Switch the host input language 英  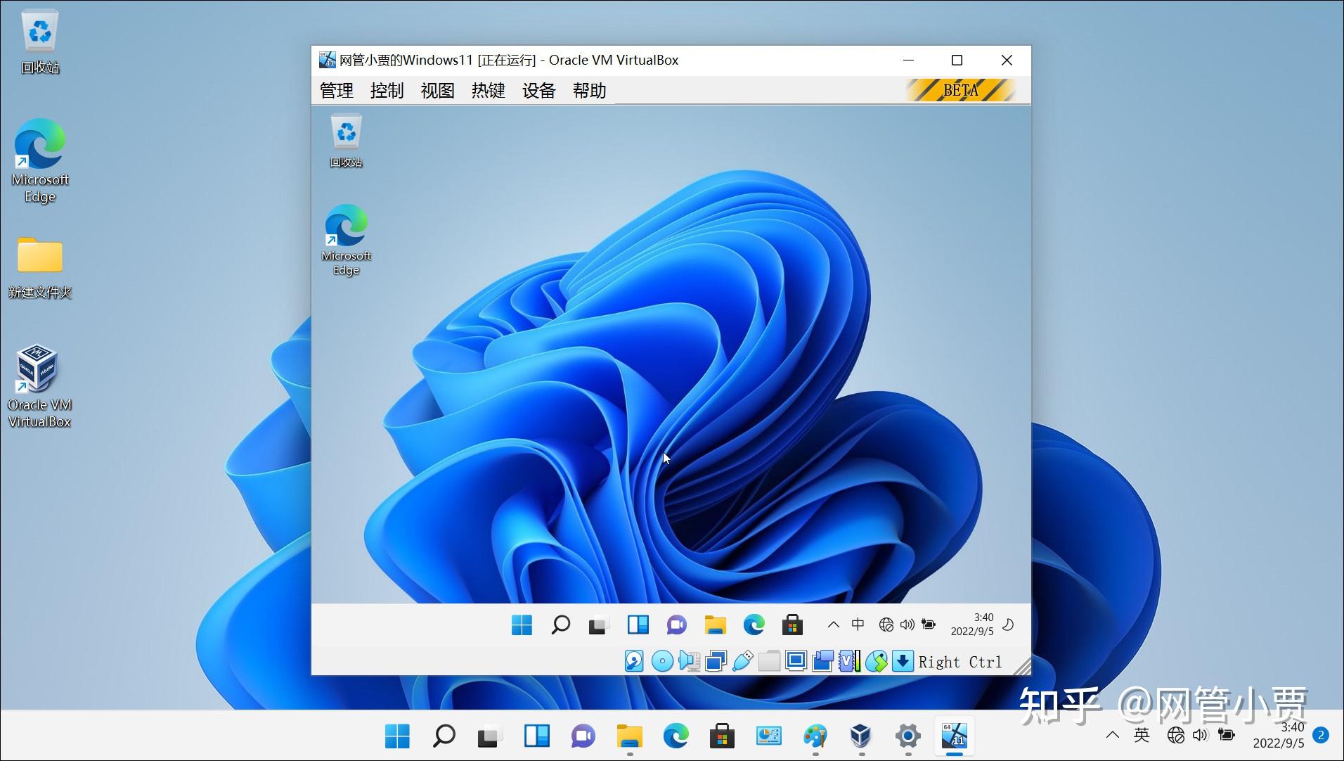pyautogui.click(x=1142, y=735)
